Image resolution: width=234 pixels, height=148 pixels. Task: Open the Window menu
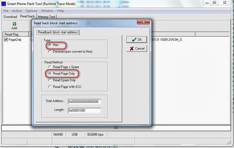tap(47, 11)
